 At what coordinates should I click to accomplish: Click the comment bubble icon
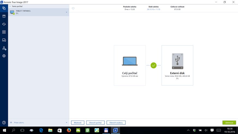(x=73, y=8)
